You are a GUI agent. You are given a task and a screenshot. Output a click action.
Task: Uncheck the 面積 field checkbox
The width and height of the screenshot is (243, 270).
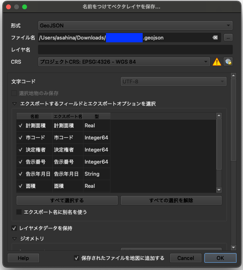[21, 186]
